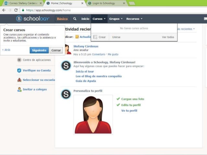Click the browser address bar URL
Screen dimensions: 207x155
coord(48,10)
